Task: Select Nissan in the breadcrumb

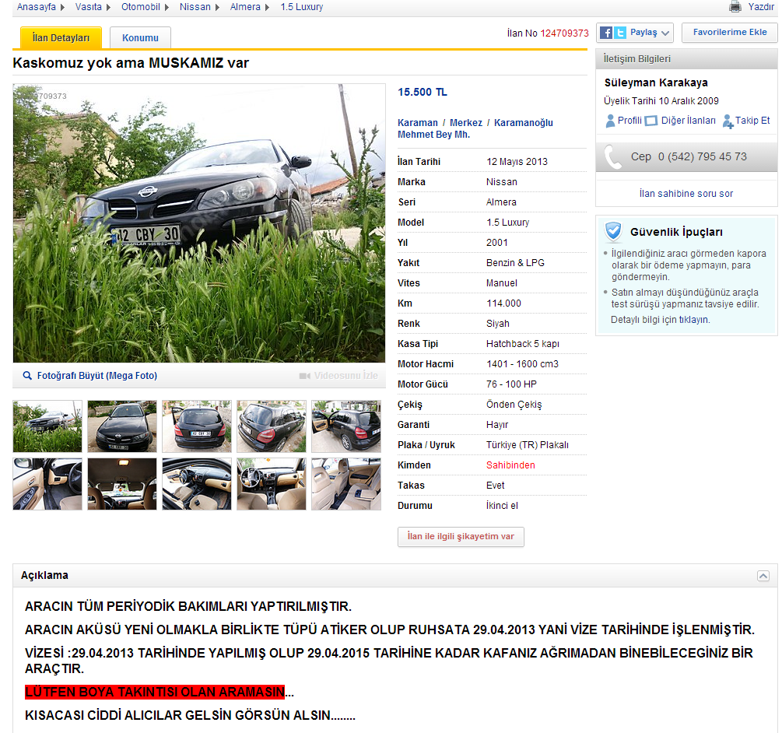Action: 195,7
